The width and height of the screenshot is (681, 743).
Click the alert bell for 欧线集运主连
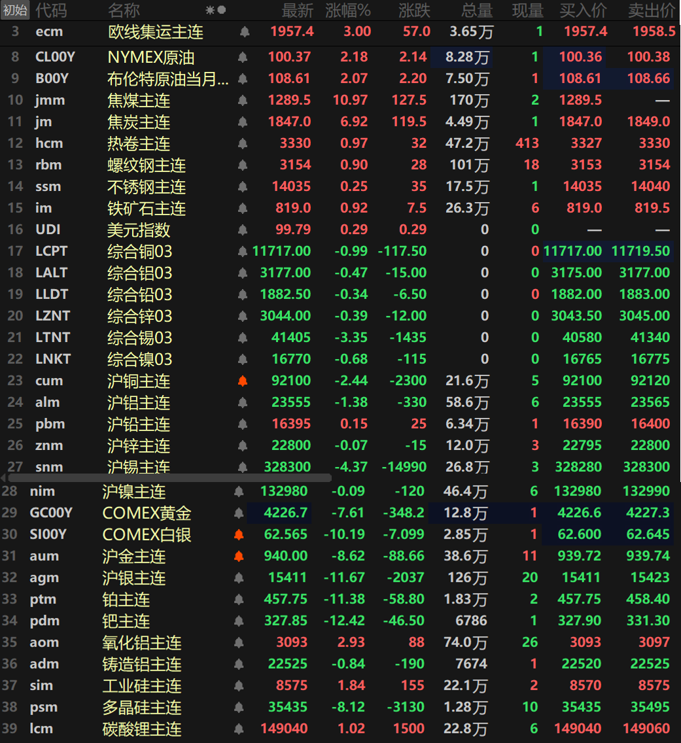(x=244, y=31)
